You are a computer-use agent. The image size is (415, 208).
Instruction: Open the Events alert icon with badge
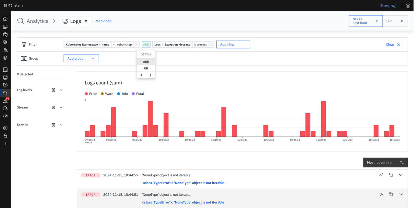click(x=6, y=101)
